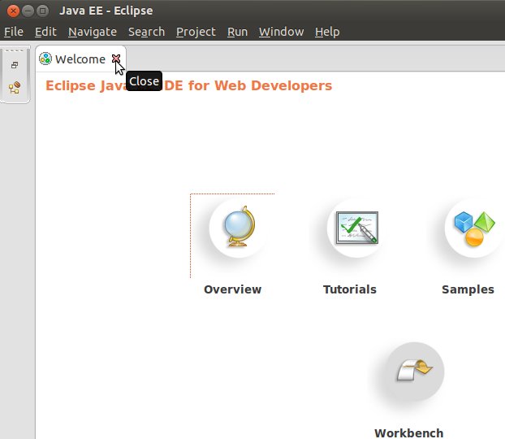
Task: Close the Eclipse window
Action: [13, 11]
